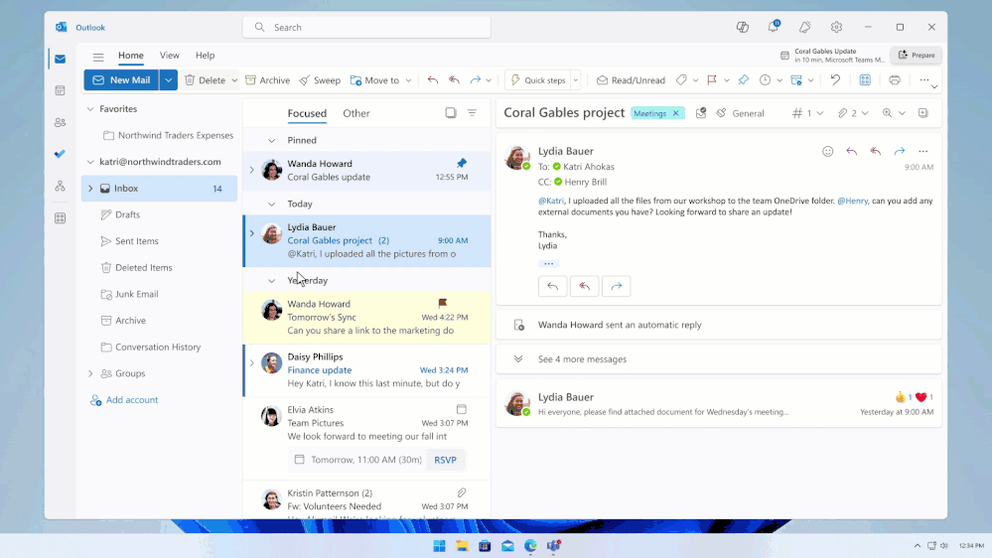Open the Quick steps dropdown arrow

click(x=576, y=80)
